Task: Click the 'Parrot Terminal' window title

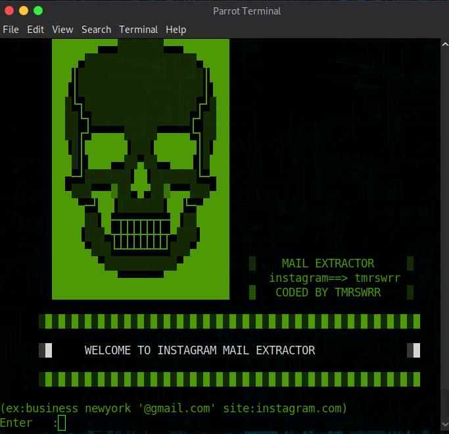Action: 247,11
